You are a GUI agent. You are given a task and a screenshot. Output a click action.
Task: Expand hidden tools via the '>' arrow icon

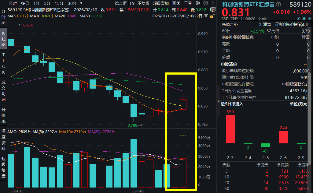coord(213,3)
